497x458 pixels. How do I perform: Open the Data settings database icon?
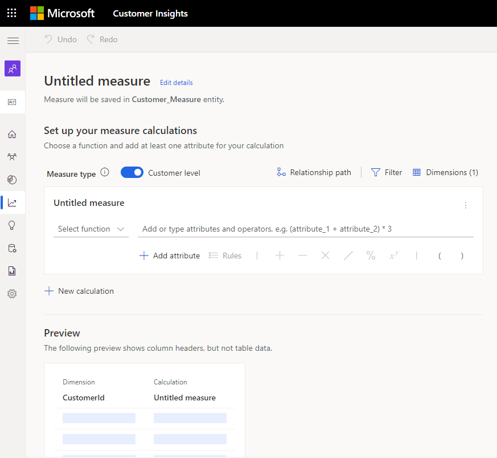pyautogui.click(x=12, y=248)
